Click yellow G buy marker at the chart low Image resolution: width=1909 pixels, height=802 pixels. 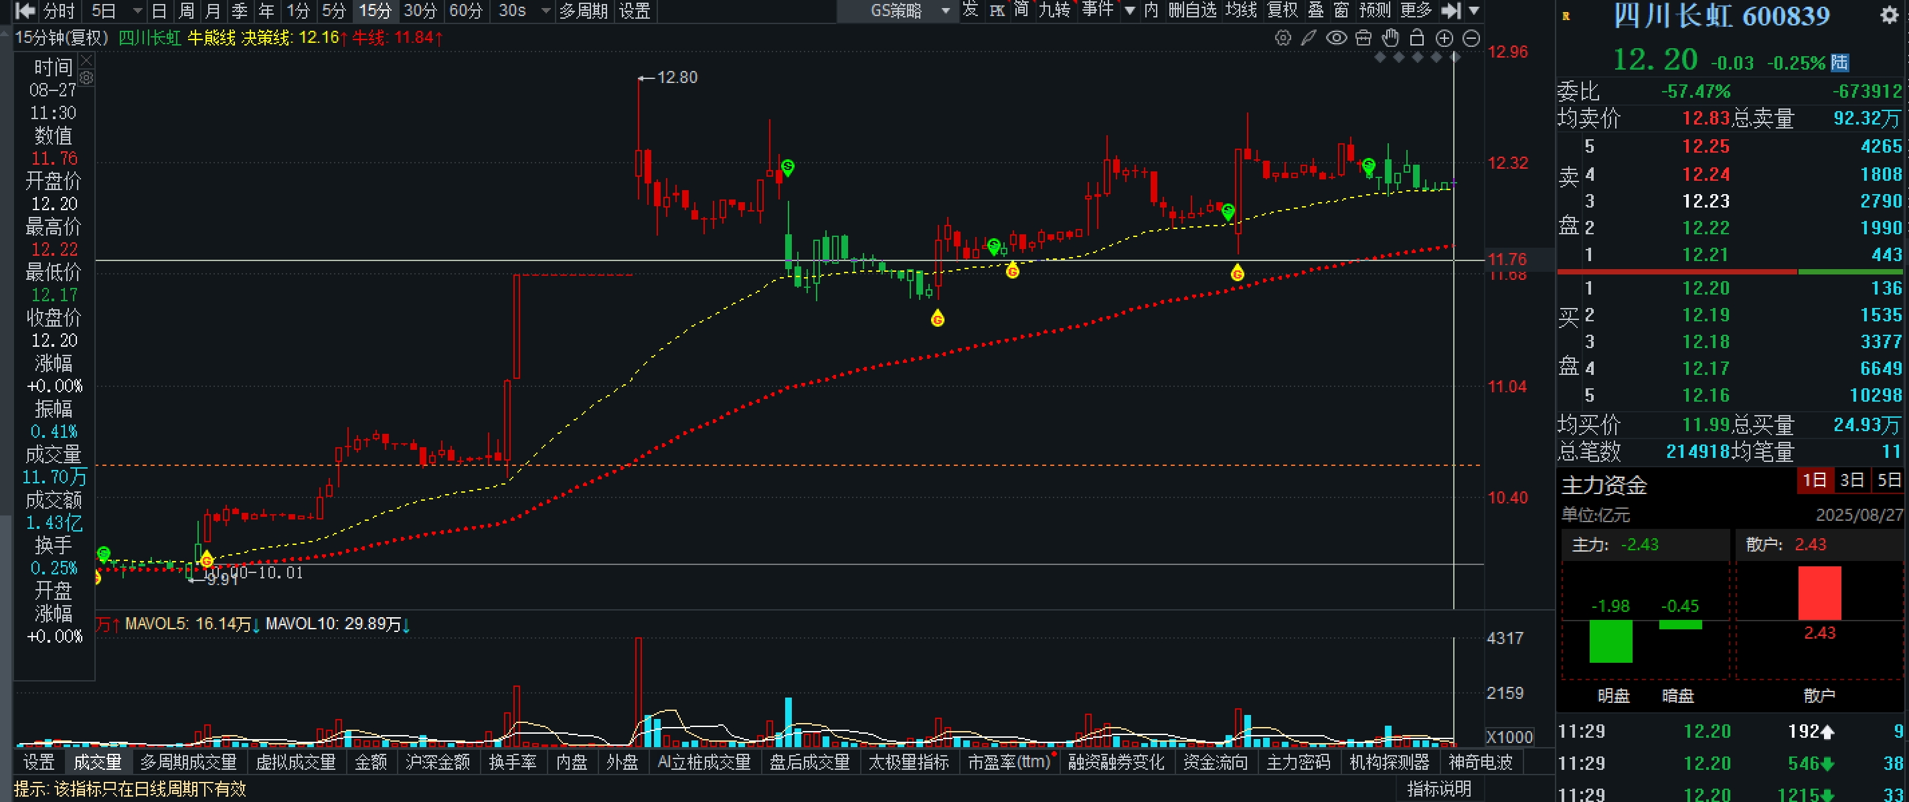click(x=206, y=560)
